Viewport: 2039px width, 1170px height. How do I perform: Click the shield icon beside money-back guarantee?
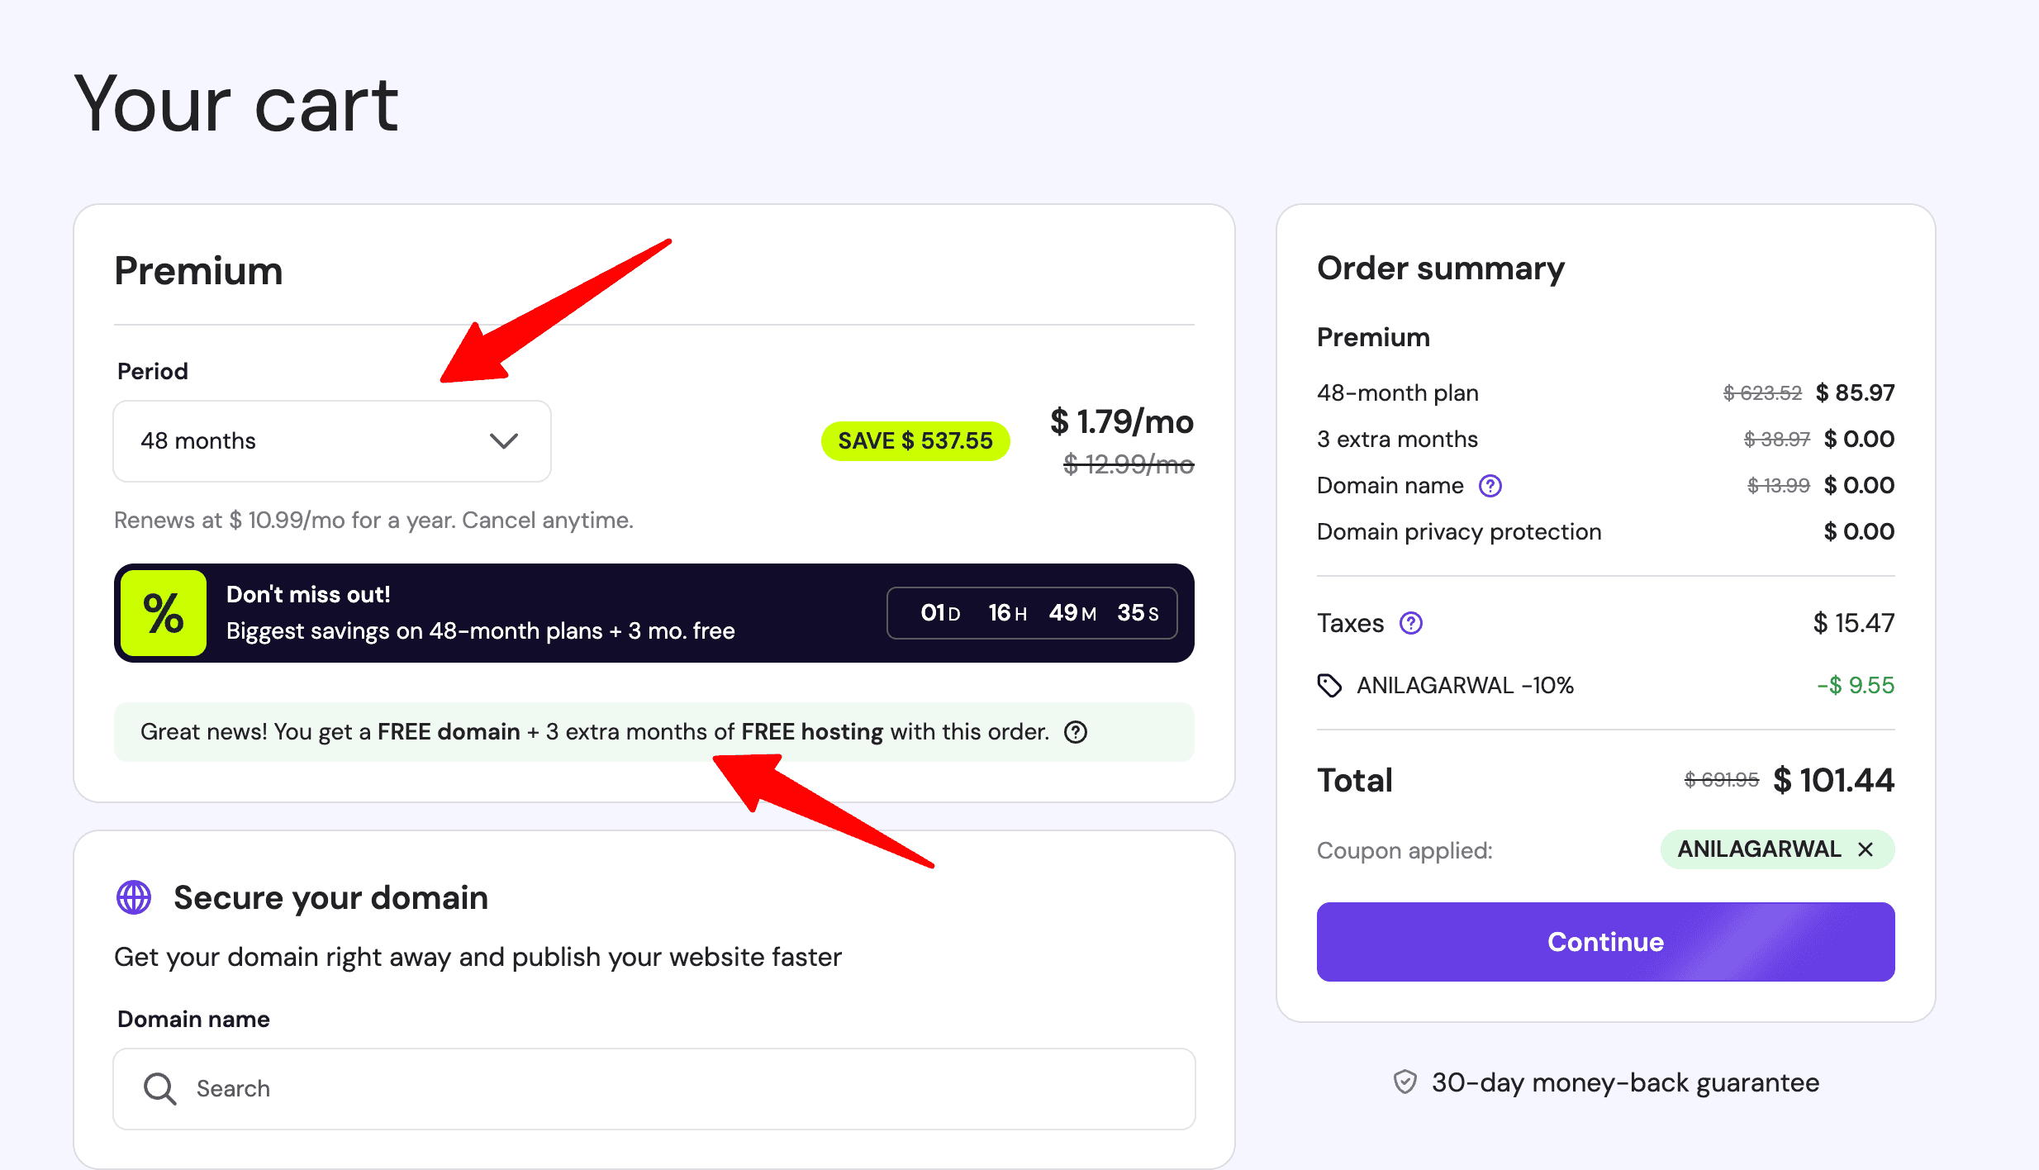[1404, 1082]
